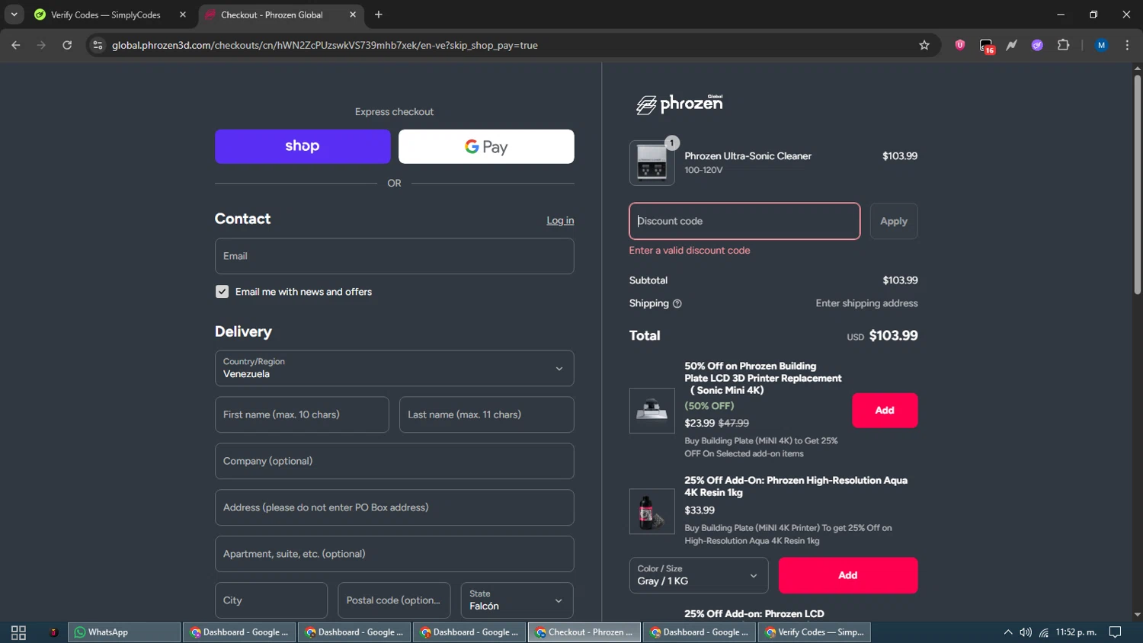Click the Address input field
The height and width of the screenshot is (643, 1143).
pos(394,507)
